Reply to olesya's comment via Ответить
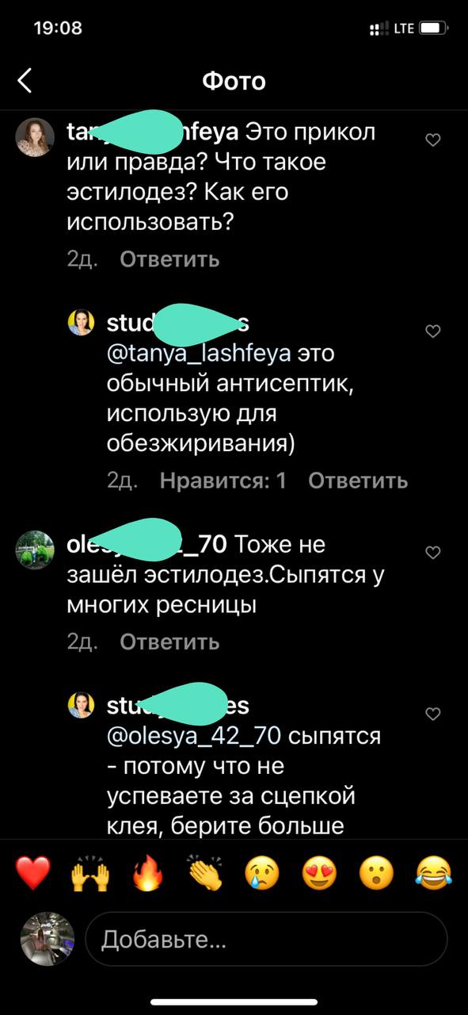 click(169, 642)
